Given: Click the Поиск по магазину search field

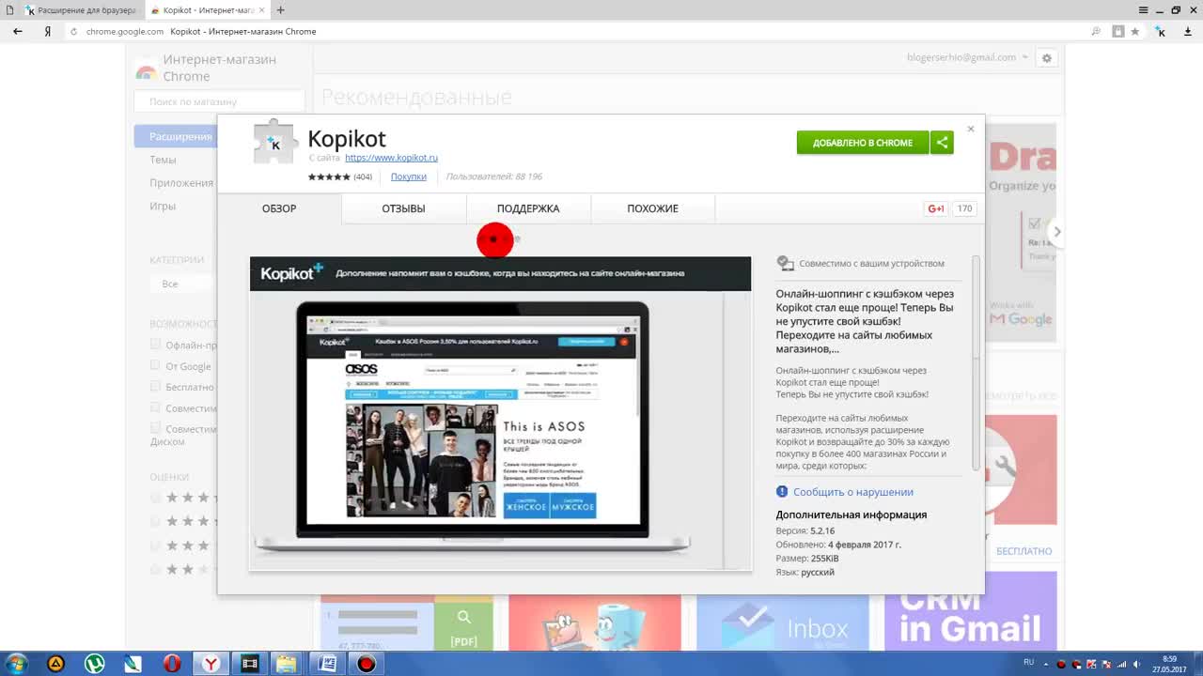Looking at the screenshot, I should pos(220,101).
